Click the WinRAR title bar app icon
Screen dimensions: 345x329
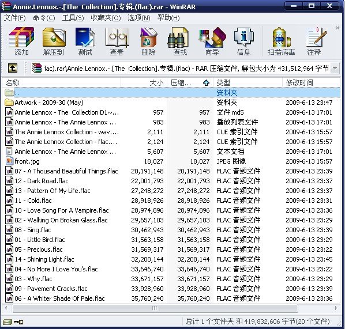[x=6, y=6]
